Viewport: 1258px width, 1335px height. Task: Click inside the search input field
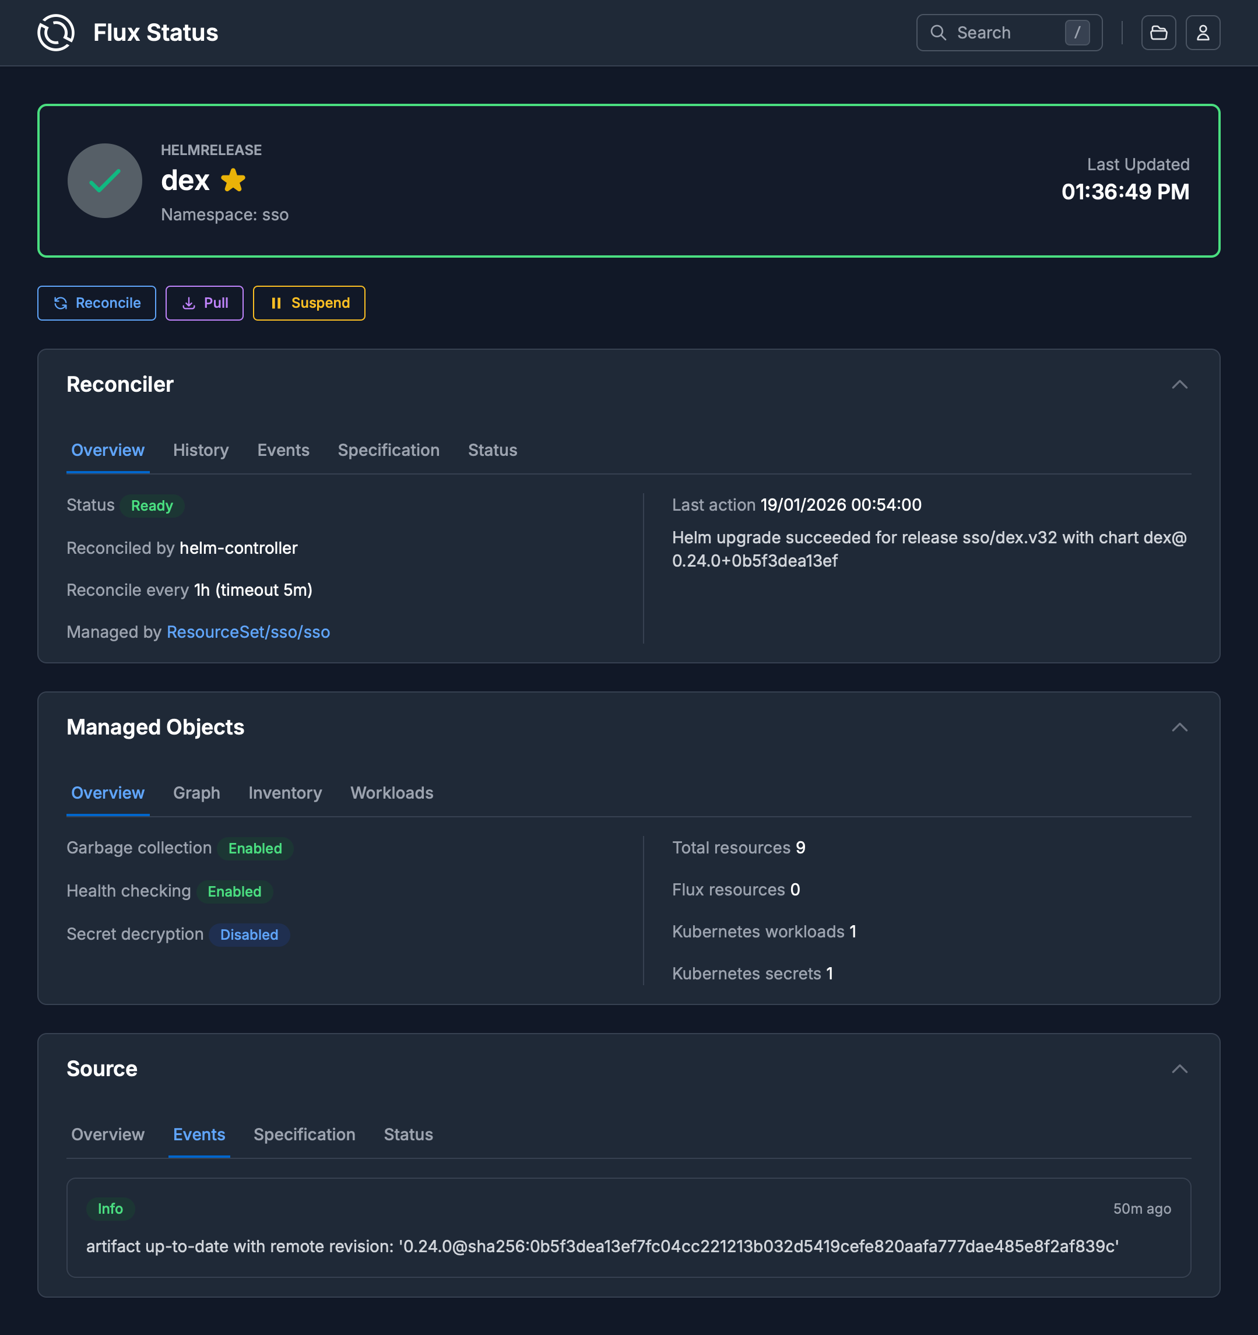tap(1001, 32)
